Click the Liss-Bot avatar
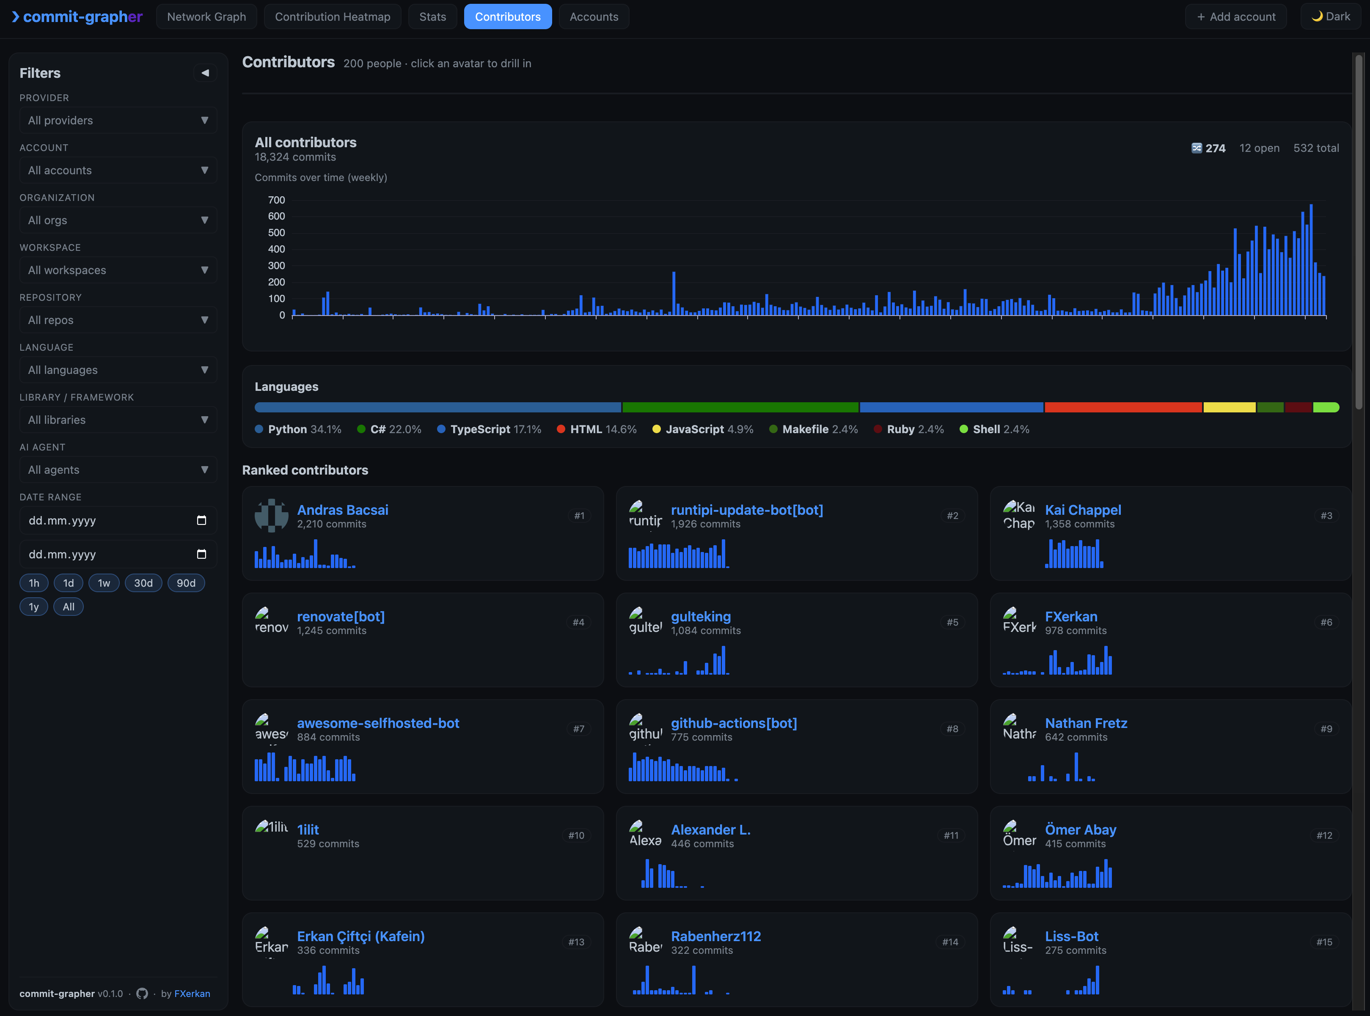 [1019, 942]
